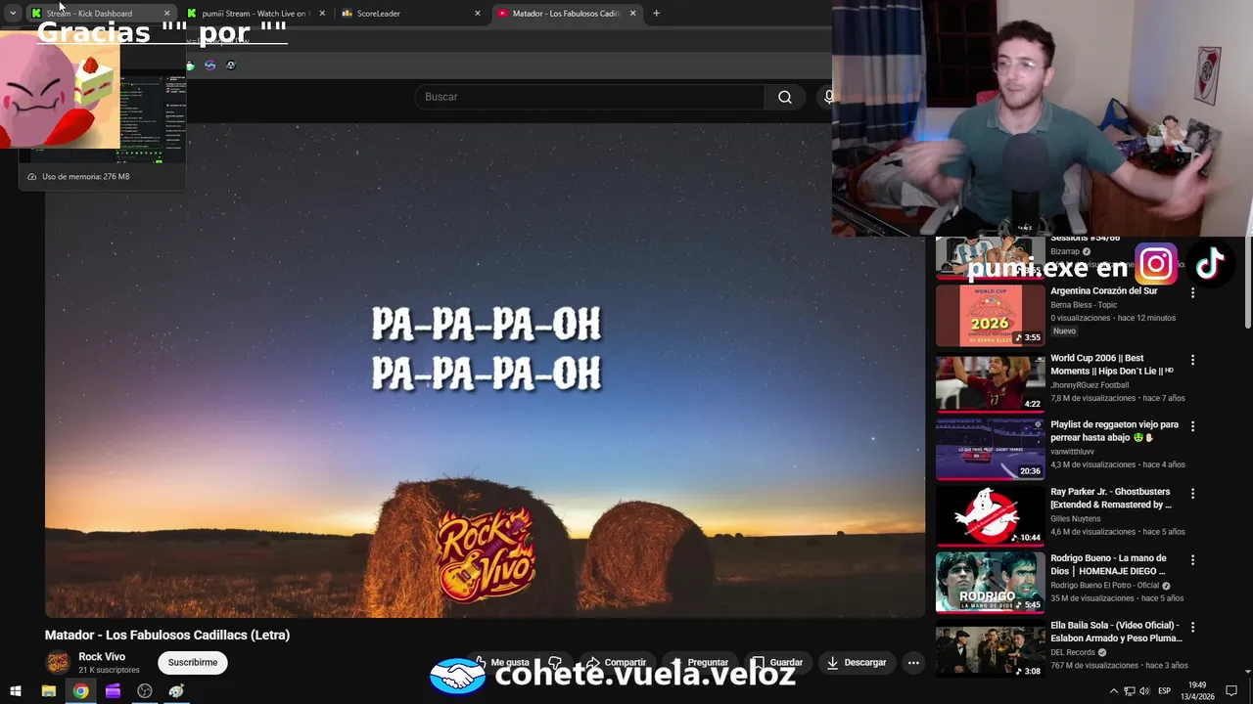The width and height of the screenshot is (1253, 704).
Task: Close the pumiii Stream tab
Action: (322, 14)
